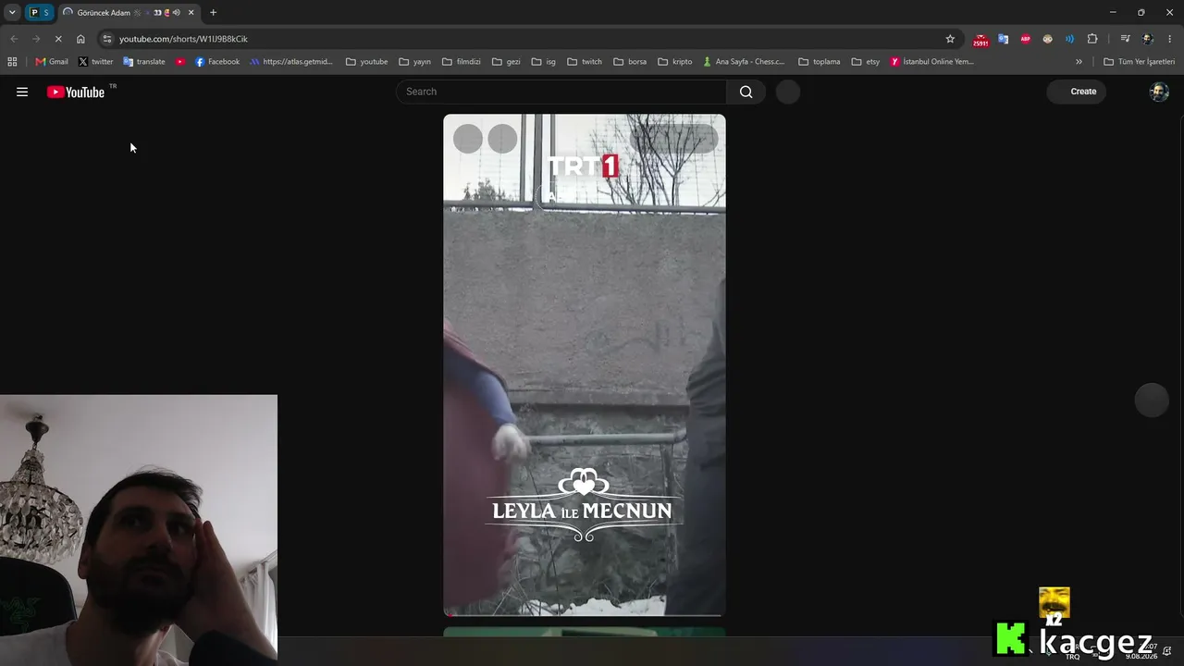
Task: Open the red YouTube icon bookmark
Action: [x=180, y=62]
